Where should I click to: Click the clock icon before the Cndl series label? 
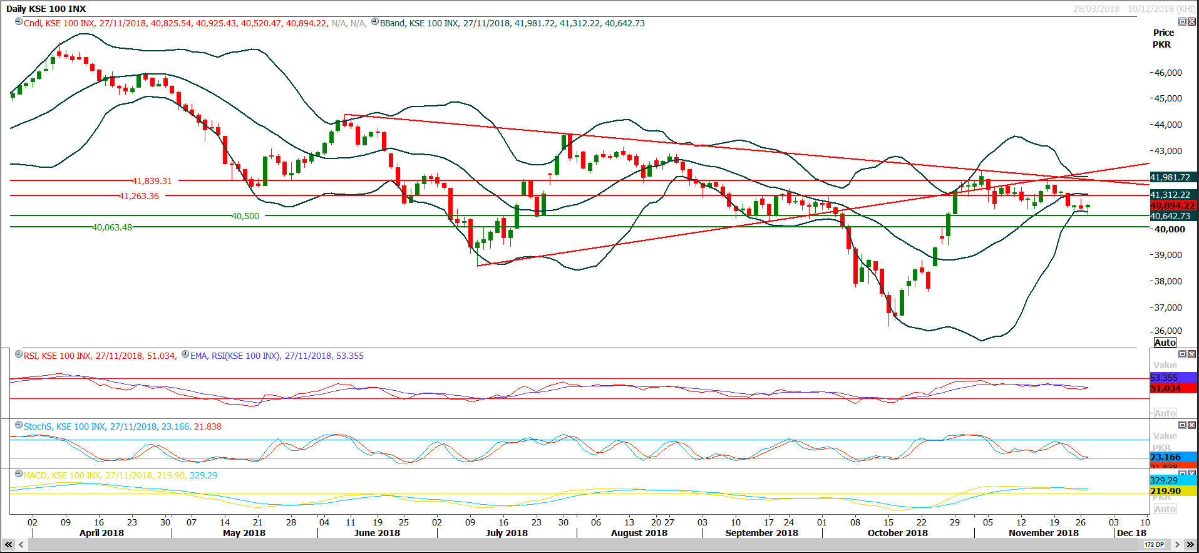pos(19,22)
